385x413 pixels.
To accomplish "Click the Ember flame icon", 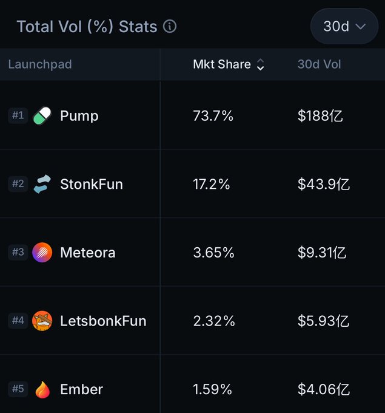I will click(x=42, y=389).
